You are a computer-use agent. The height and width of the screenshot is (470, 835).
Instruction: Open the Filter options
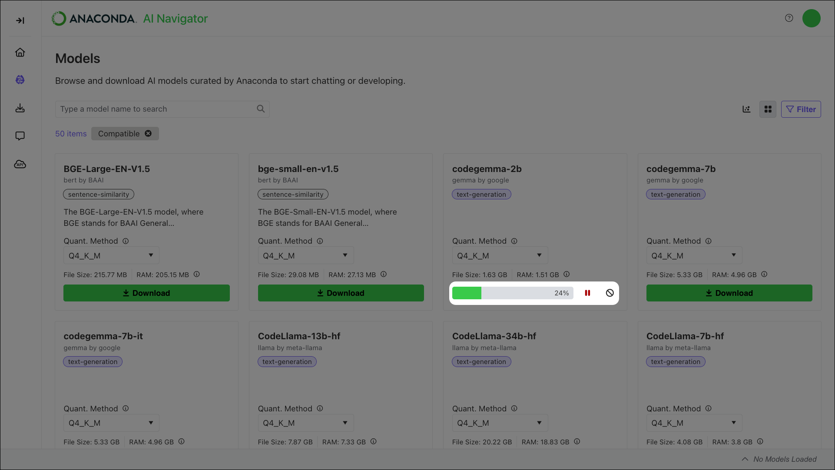click(801, 109)
